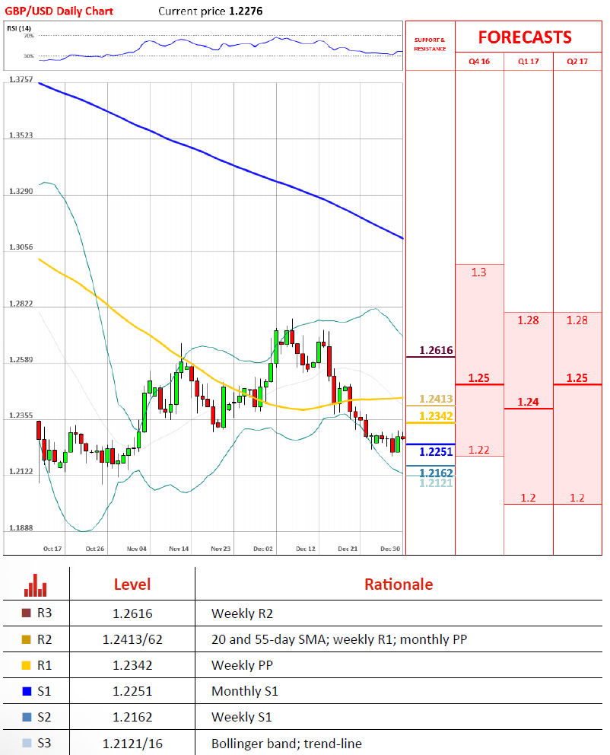Click the 'Dec 02' date axis label
610x755 pixels.
tap(262, 549)
